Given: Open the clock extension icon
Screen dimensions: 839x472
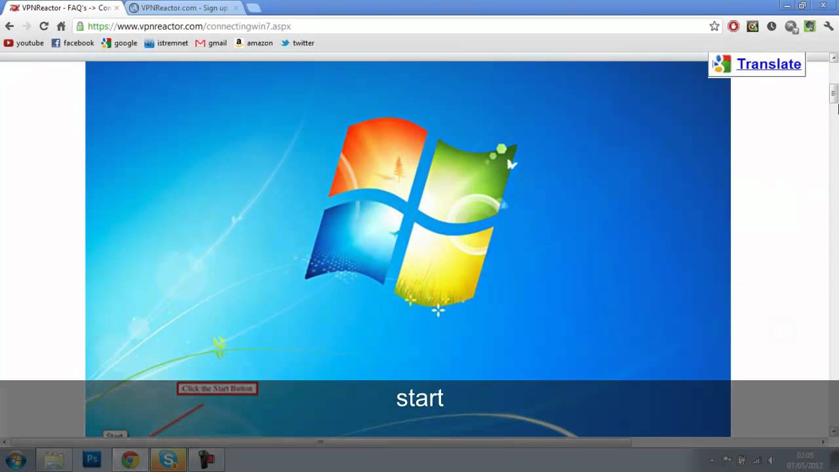Looking at the screenshot, I should [x=771, y=26].
